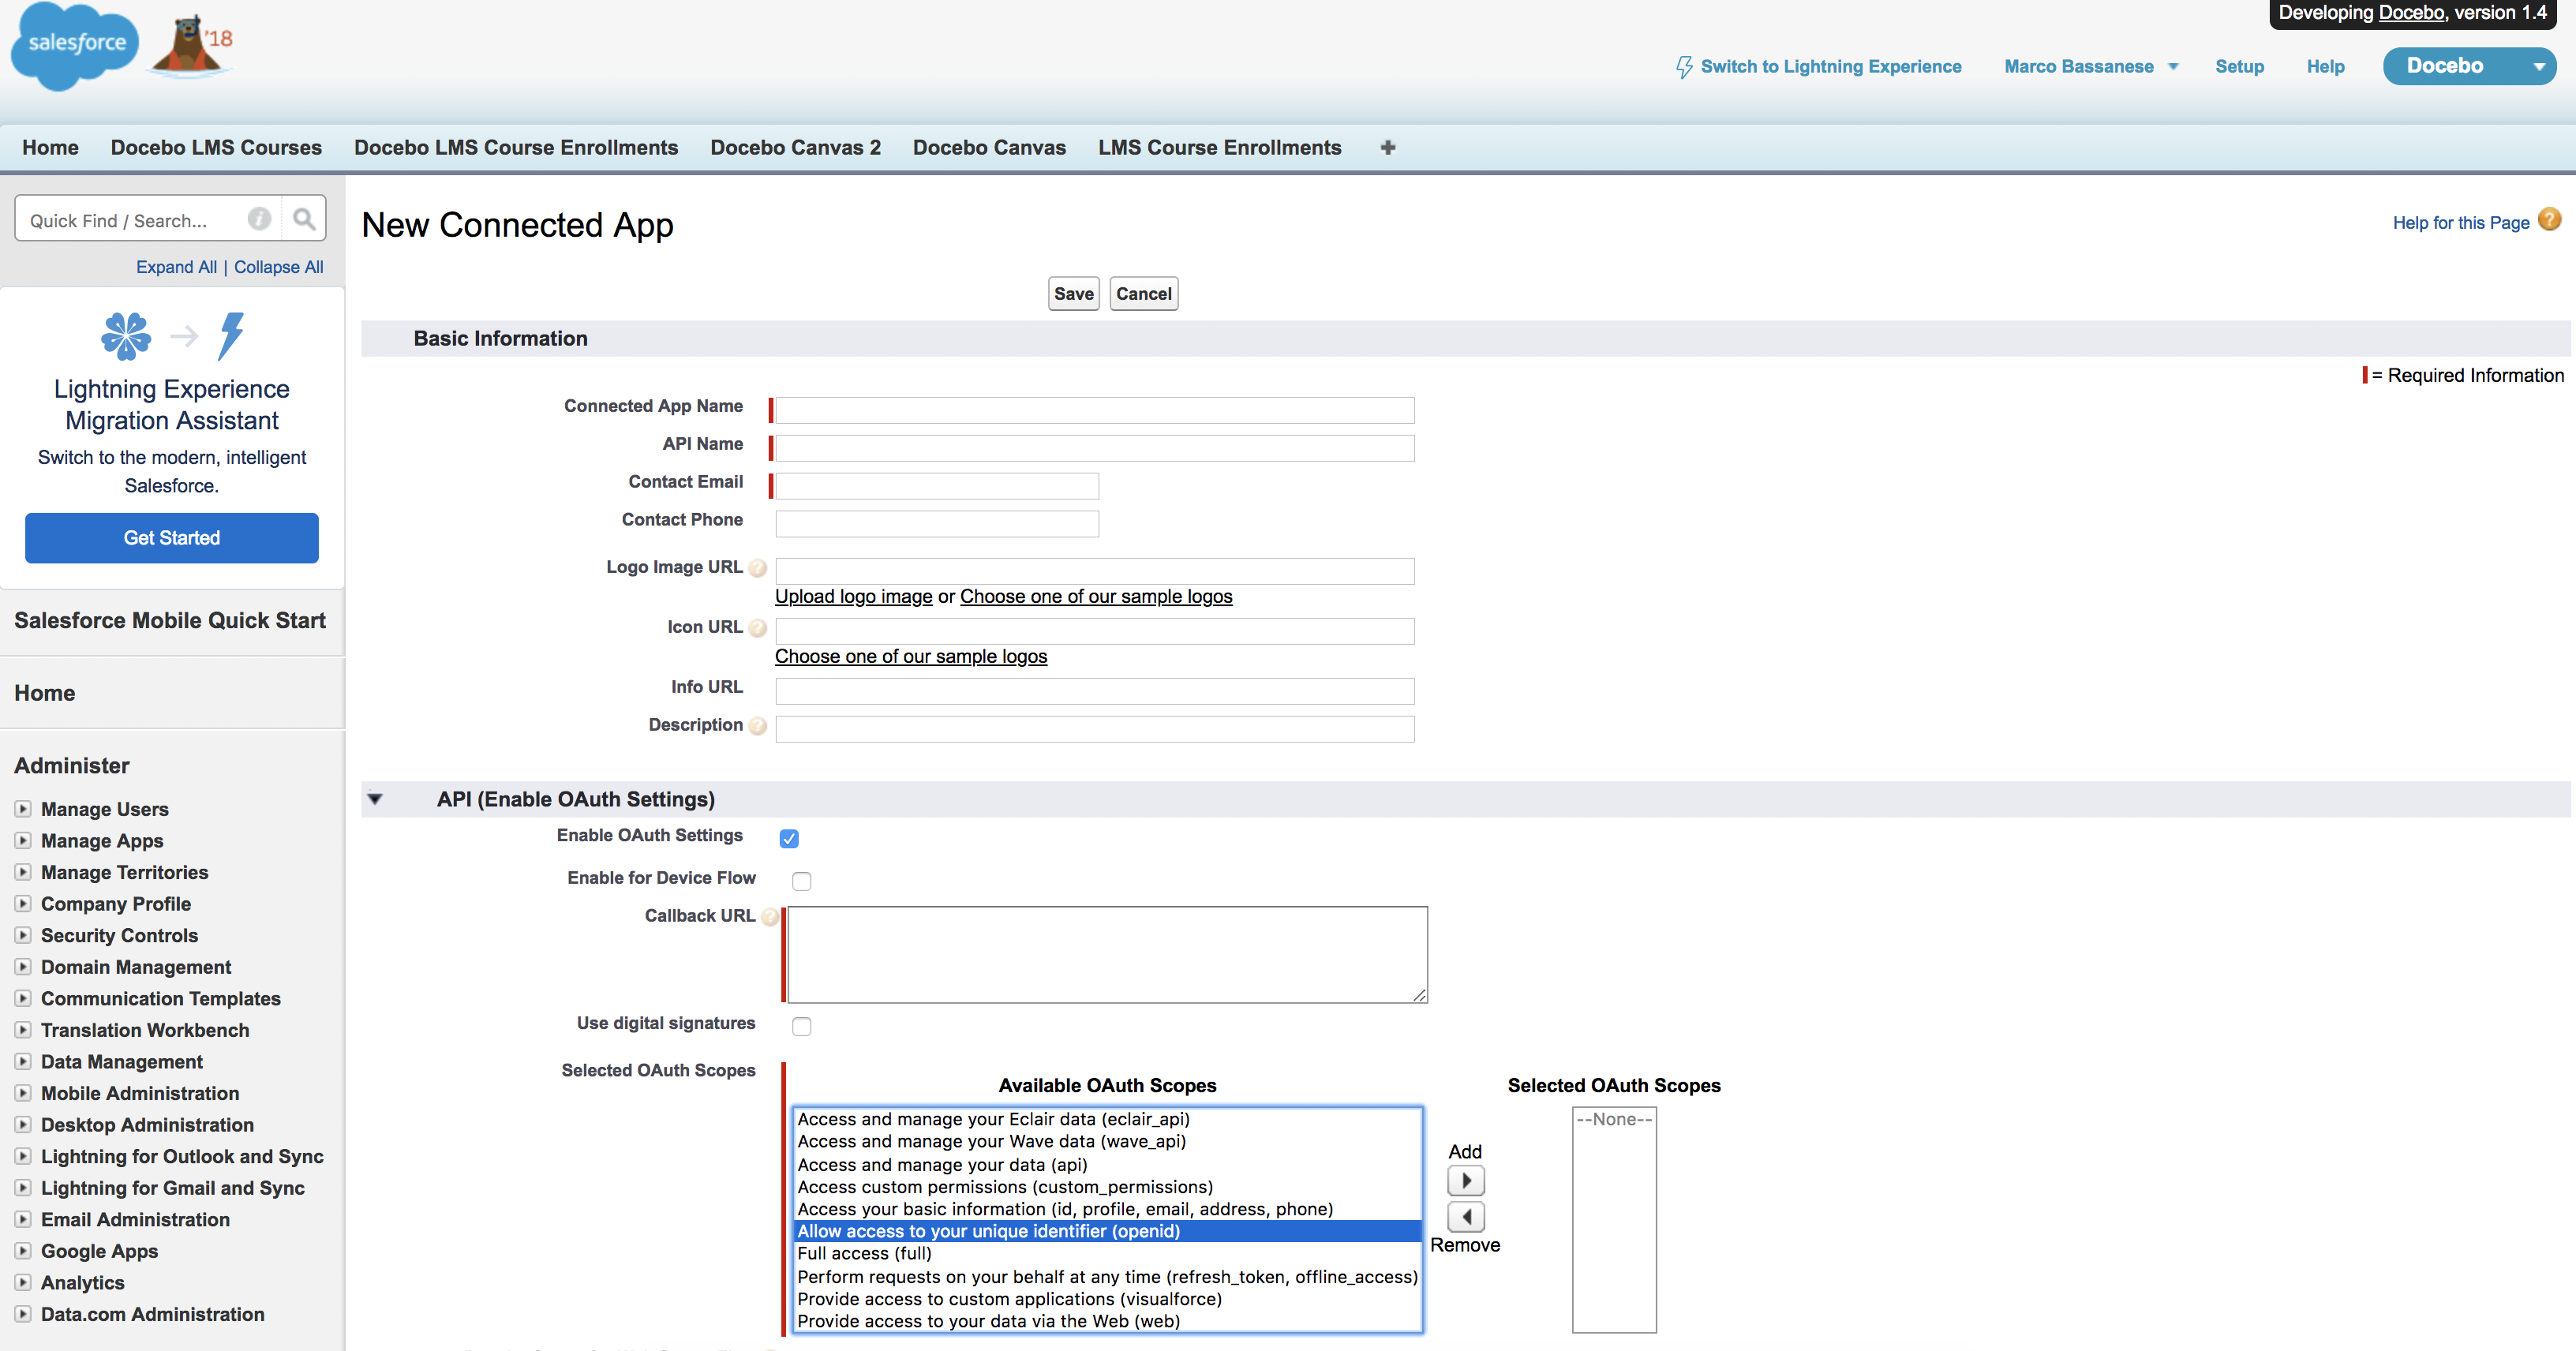
Task: Open Docebo LMS Courses tab
Action: (x=216, y=148)
